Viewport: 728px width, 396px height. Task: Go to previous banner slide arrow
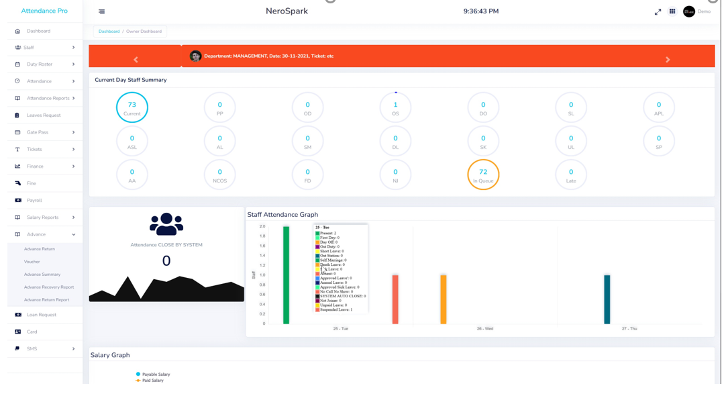(136, 60)
